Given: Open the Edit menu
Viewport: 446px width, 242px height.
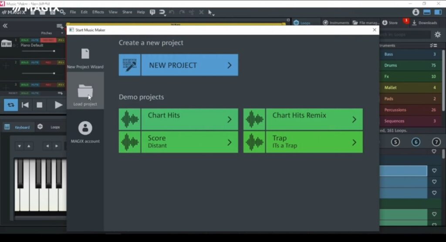Looking at the screenshot, I should click(84, 12).
